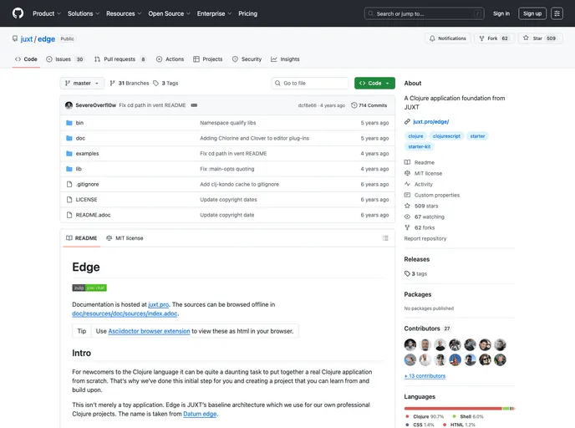Viewport: 575px width, 428px height.
Task: Click the Report repository link
Action: [425, 238]
